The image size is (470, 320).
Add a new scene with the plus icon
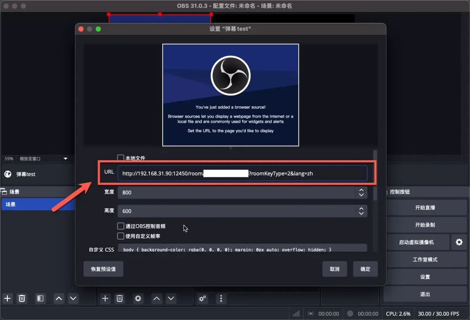(7, 298)
